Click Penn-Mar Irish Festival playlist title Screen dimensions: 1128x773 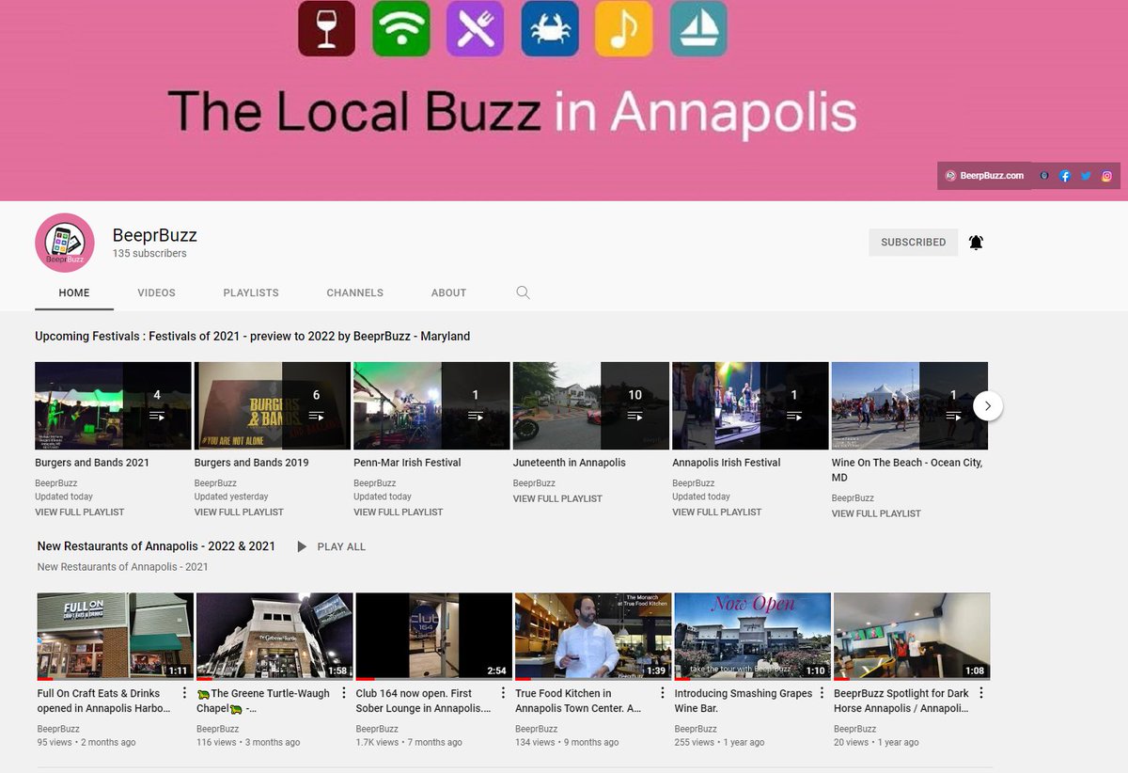pos(407,463)
